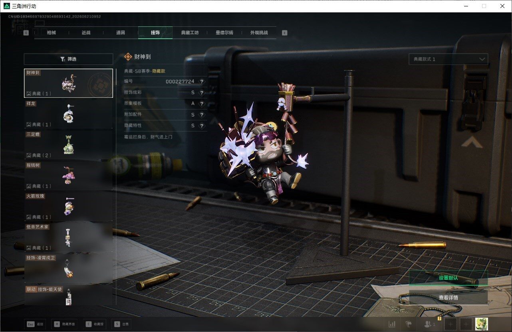Open the 曼德尔砖 tab
Viewport: 512px width, 332px height.
click(224, 33)
